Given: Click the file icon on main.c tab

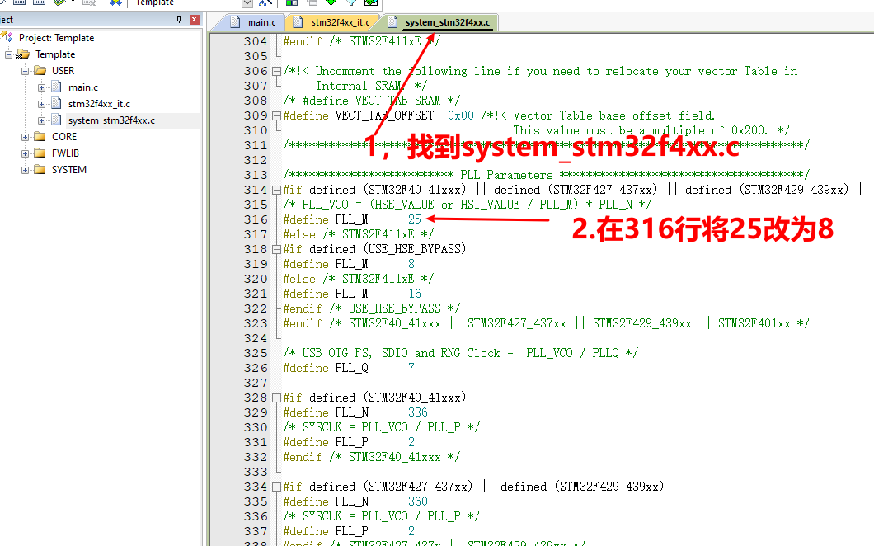Looking at the screenshot, I should 236,22.
